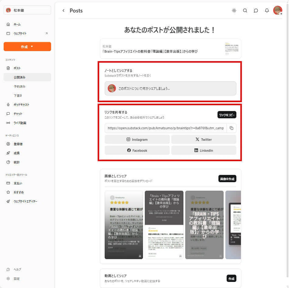Open ヘルプ at the sidebar bottom
This screenshot has height=288, width=289.
coord(27,269)
